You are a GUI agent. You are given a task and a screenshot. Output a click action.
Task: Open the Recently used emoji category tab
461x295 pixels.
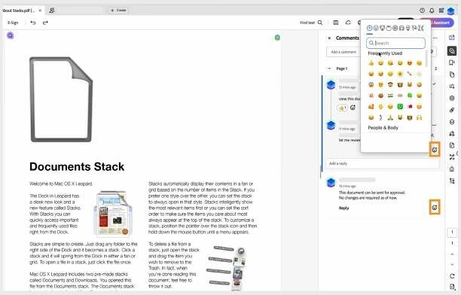369,28
